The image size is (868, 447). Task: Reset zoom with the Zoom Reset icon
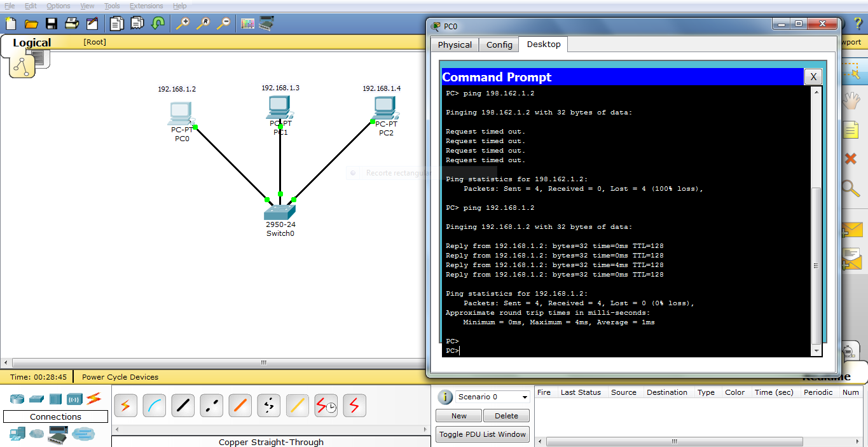pos(203,24)
